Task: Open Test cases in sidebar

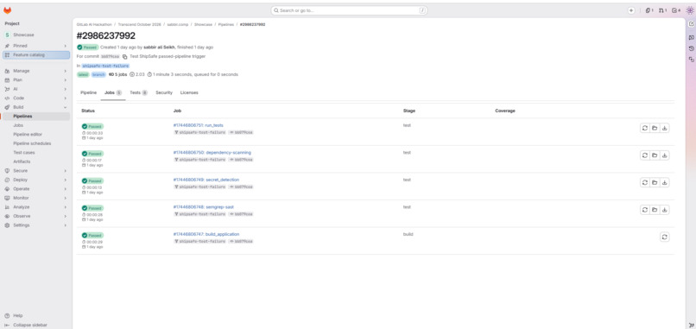Action: (x=36, y=153)
